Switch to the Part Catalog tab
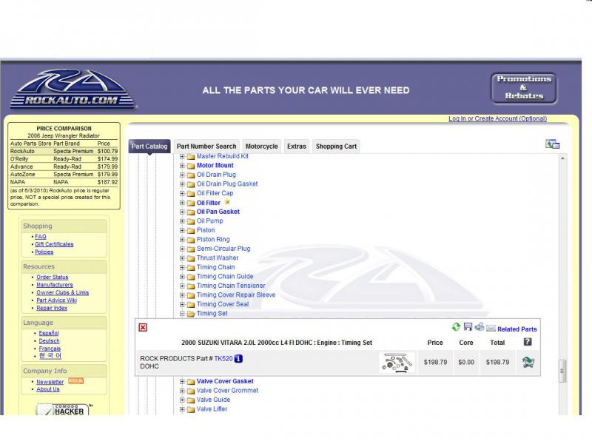Viewport: 592px width, 444px height. [x=149, y=146]
